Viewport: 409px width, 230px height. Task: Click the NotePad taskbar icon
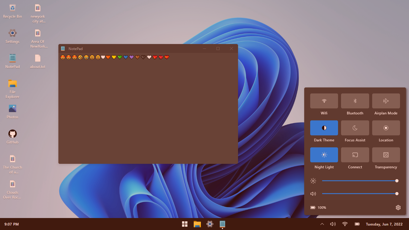[x=222, y=224]
